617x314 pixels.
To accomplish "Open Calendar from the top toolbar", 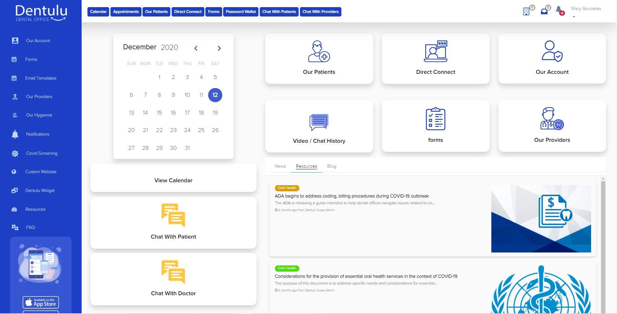I will 98,12.
